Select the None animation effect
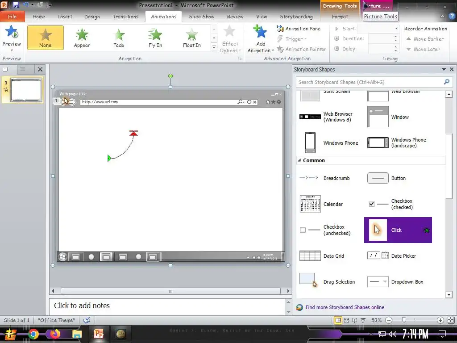 coord(46,38)
